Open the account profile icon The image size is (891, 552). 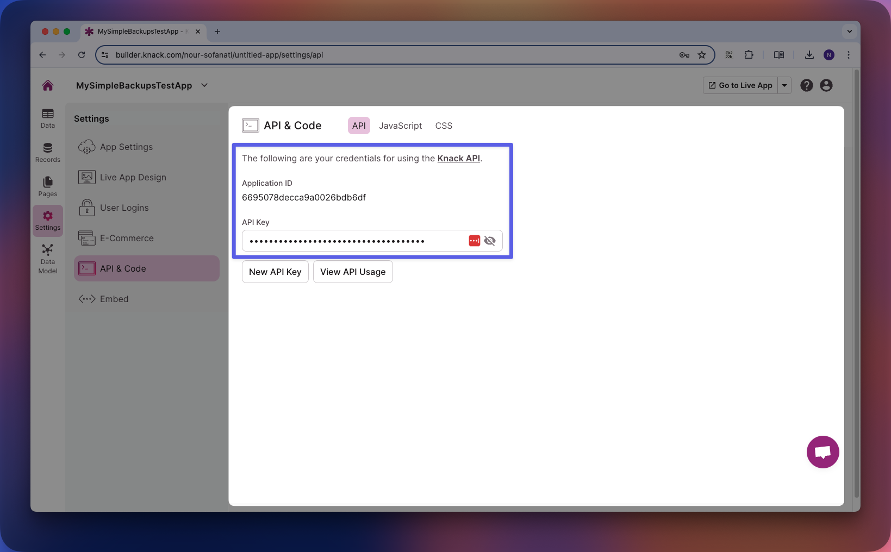tap(826, 85)
